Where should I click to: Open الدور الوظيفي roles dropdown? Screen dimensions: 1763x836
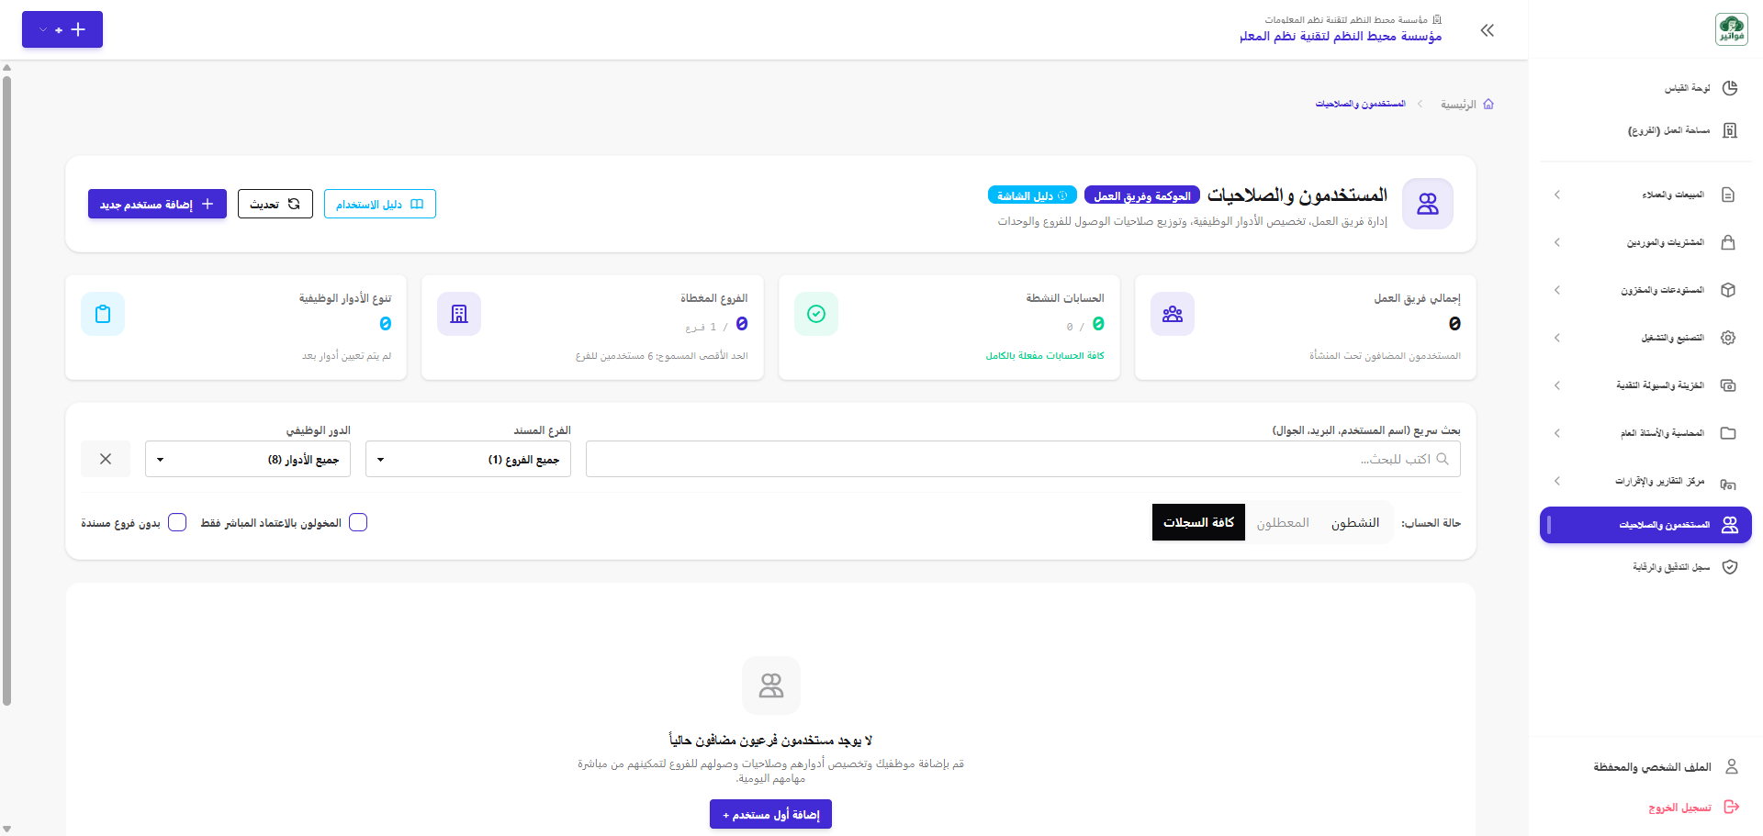pos(248,459)
